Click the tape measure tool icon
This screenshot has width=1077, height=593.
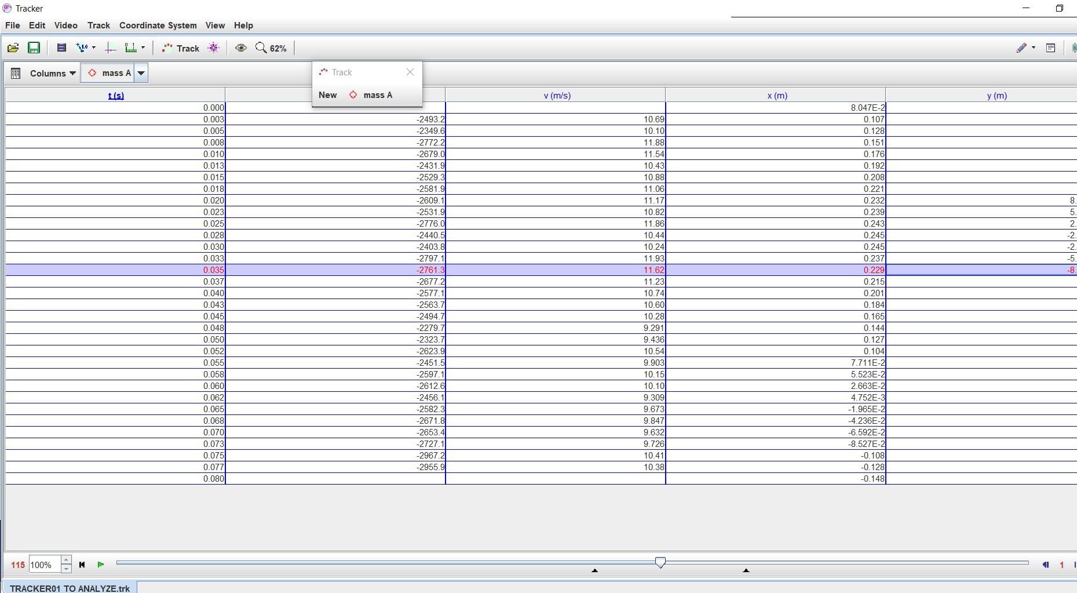point(131,48)
